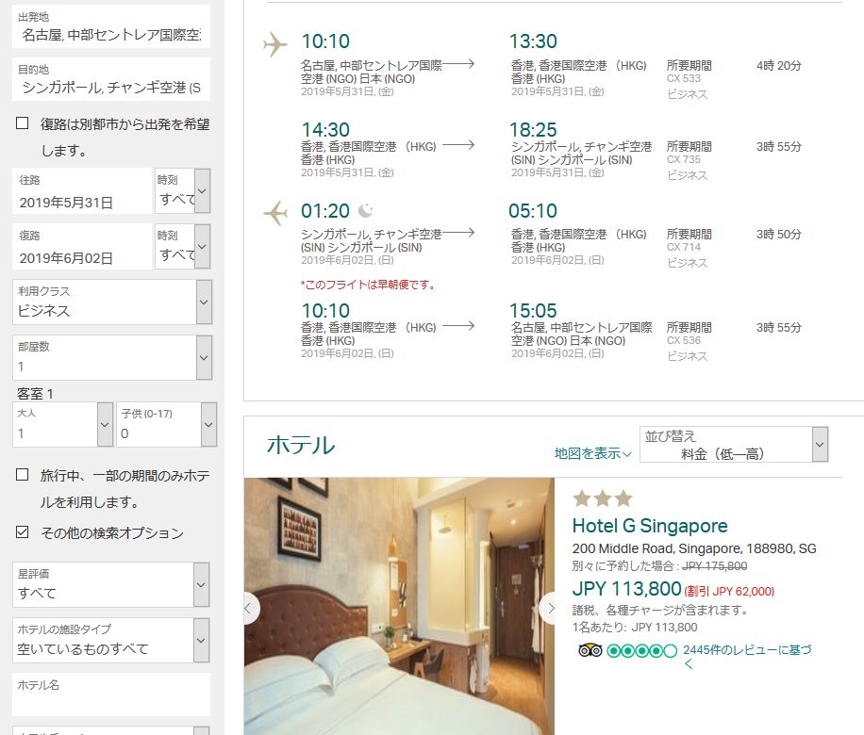This screenshot has height=735, width=864.
Task: Show next hotel photo
Action: coord(549,609)
